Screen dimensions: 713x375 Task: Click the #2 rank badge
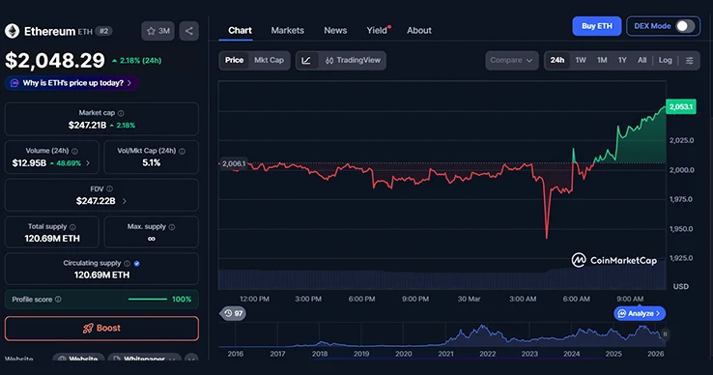point(104,31)
